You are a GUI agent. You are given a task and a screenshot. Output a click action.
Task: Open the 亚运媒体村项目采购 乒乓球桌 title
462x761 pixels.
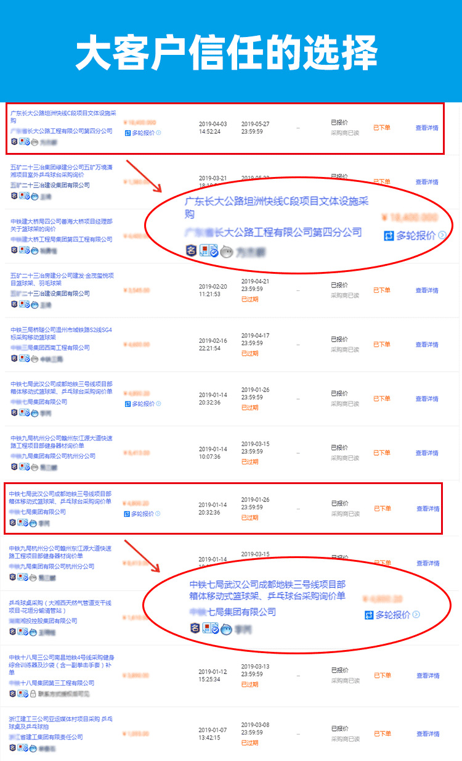(x=62, y=723)
